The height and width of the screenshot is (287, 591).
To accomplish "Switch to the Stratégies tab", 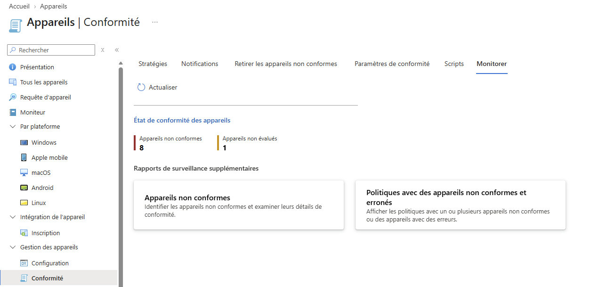I will pyautogui.click(x=153, y=64).
